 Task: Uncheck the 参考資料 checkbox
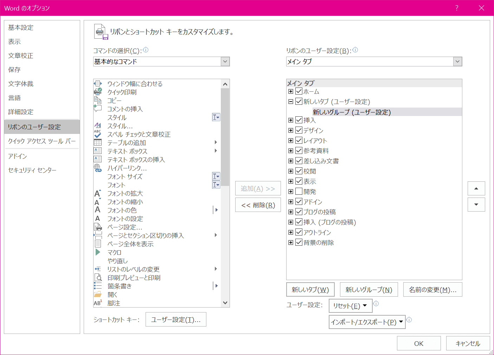point(299,150)
